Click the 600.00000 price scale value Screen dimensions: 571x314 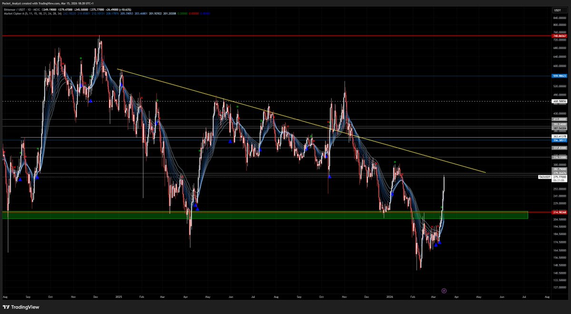coord(560,66)
